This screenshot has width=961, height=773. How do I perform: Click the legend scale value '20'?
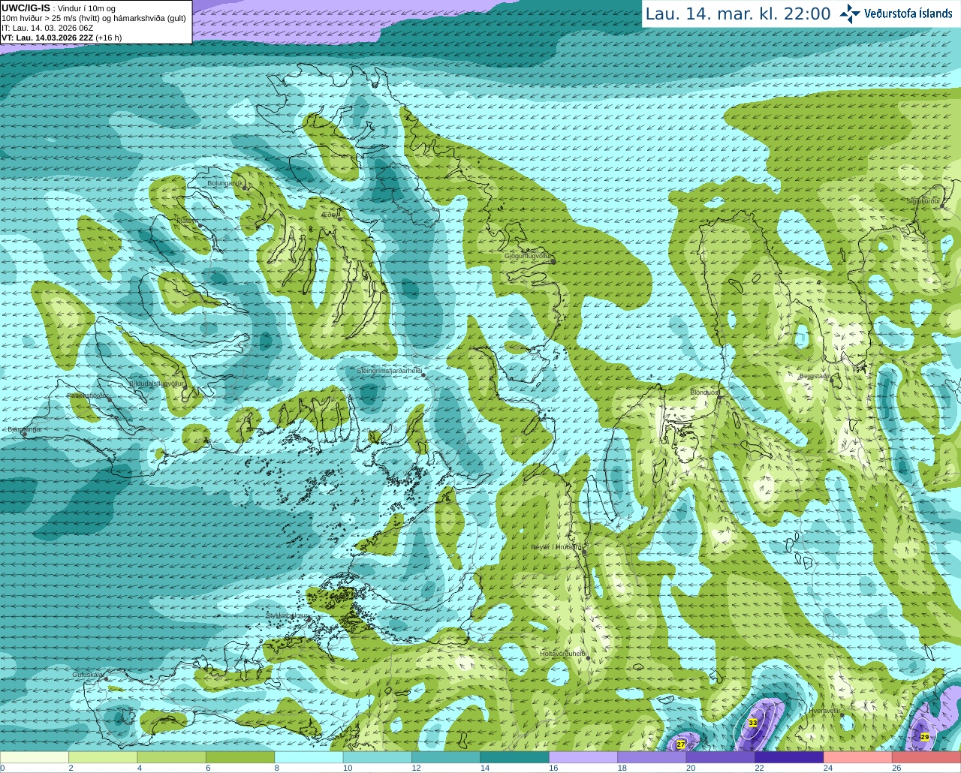[691, 768]
